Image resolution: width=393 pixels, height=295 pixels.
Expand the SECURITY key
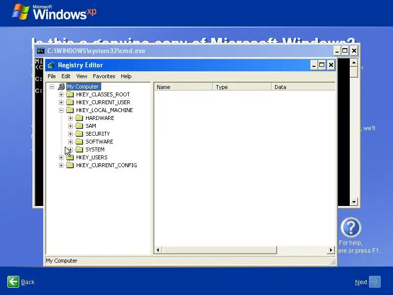[70, 134]
